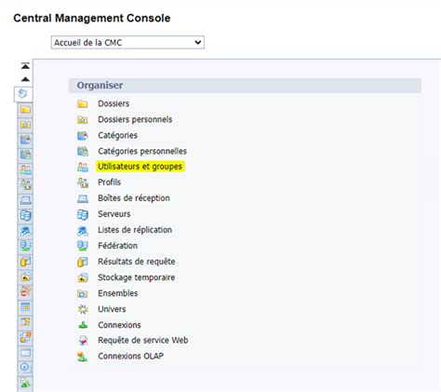Go to Serveurs
The height and width of the screenshot is (392, 441).
coord(114,214)
